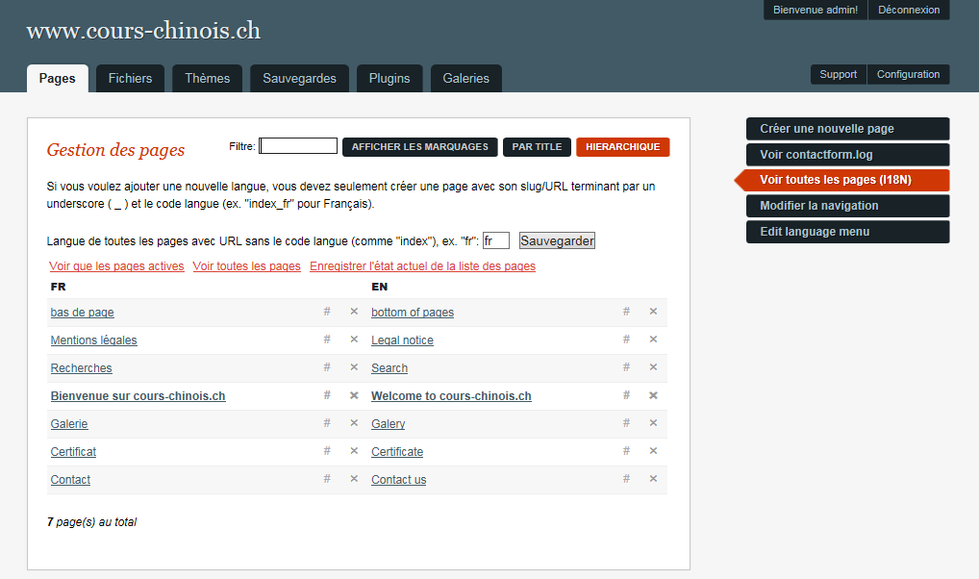
Task: Delete the bas de page entry
Action: [x=354, y=311]
